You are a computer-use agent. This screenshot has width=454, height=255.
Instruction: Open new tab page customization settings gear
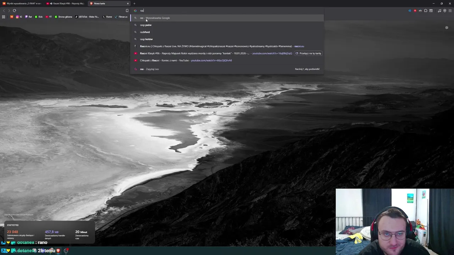tap(447, 28)
